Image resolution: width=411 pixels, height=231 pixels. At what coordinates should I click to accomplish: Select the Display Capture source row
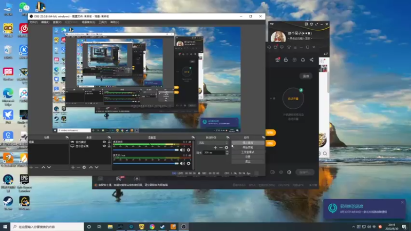[x=90, y=146]
